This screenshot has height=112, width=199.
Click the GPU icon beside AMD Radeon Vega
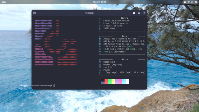click(x=100, y=44)
